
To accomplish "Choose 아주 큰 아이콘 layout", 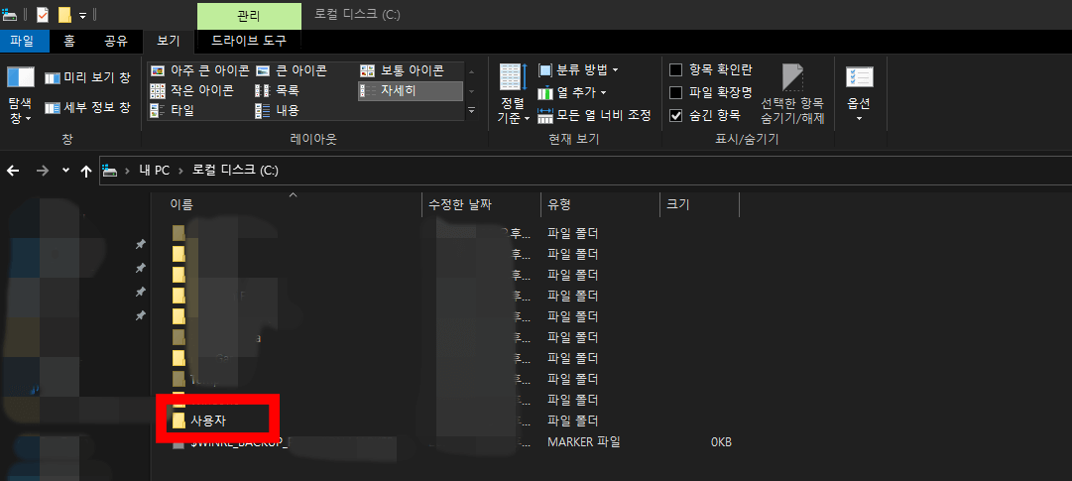I will point(199,70).
